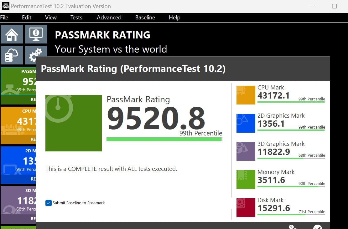
Task: Click the blue 2D Graphics Mark icon
Action: point(246,123)
